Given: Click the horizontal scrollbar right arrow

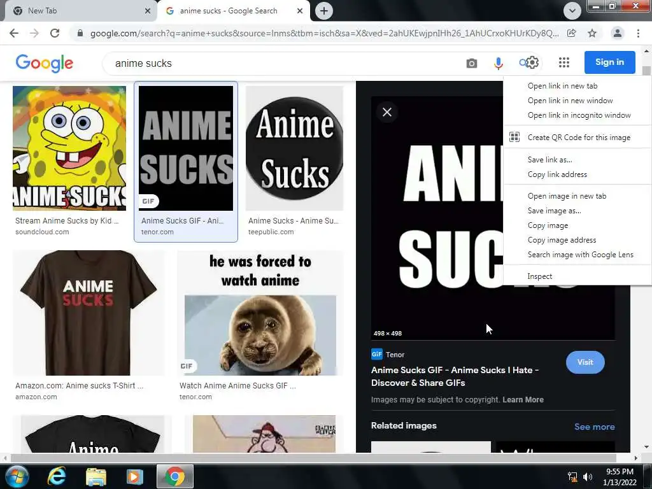Looking at the screenshot, I should (635, 458).
